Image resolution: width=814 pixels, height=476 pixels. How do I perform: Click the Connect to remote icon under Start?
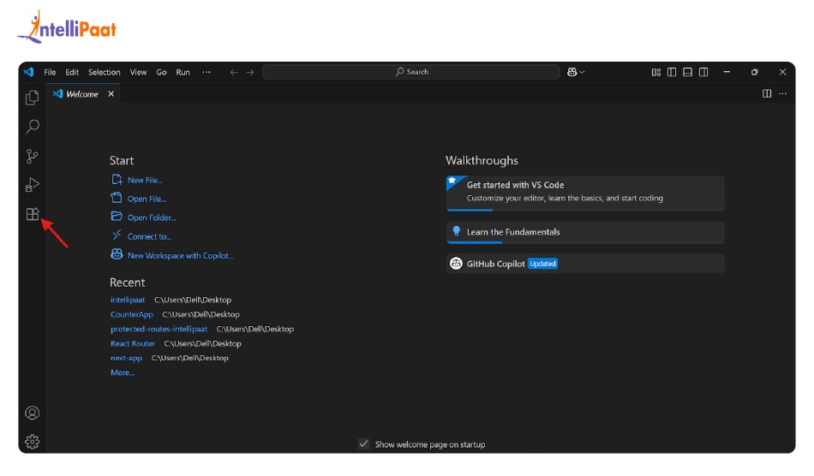tap(117, 235)
